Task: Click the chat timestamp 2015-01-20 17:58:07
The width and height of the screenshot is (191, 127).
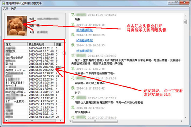Action: (90, 108)
